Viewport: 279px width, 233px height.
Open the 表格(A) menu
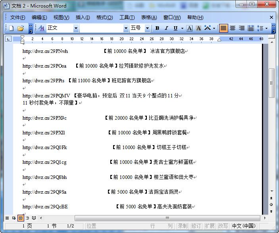tap(149, 17)
